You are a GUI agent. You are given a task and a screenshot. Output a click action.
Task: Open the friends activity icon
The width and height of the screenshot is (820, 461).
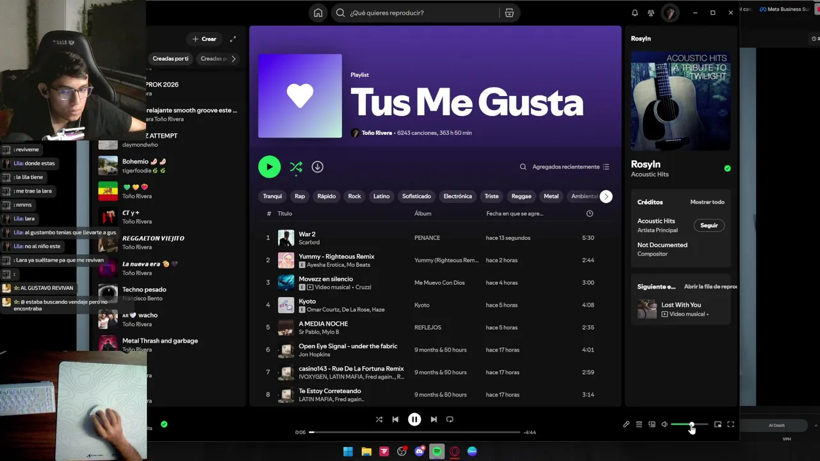(x=651, y=13)
